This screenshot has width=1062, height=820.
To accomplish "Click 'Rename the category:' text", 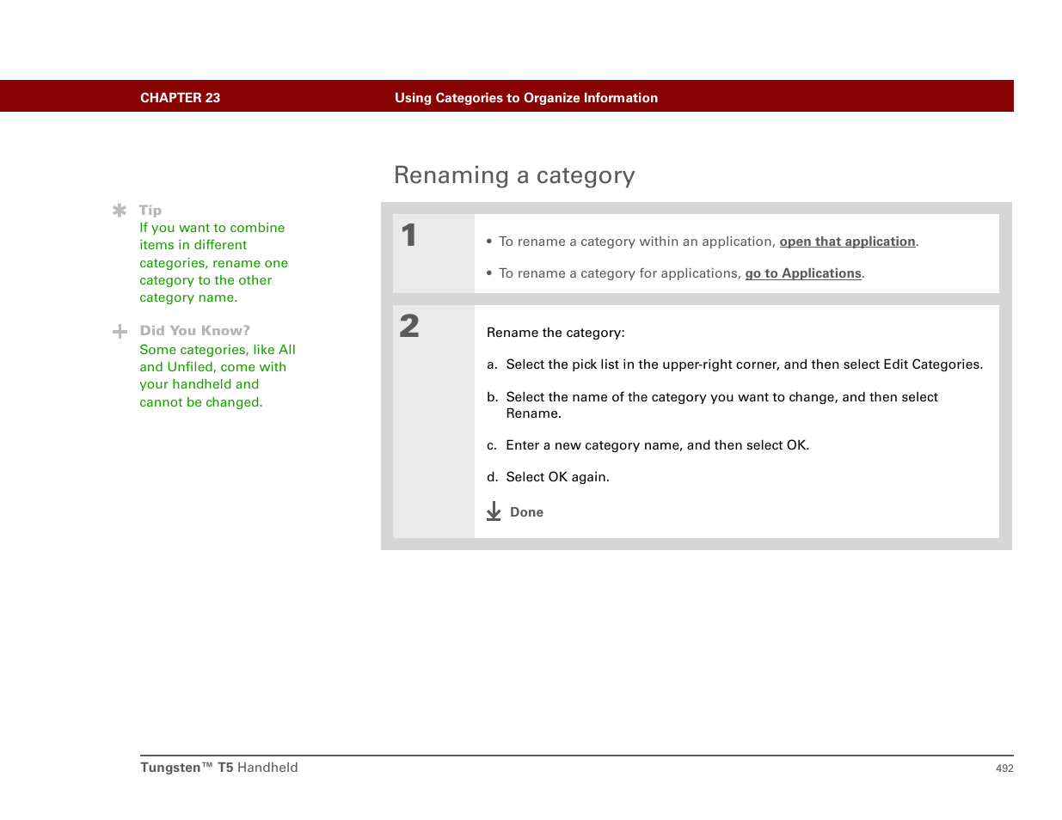I will pos(556,333).
